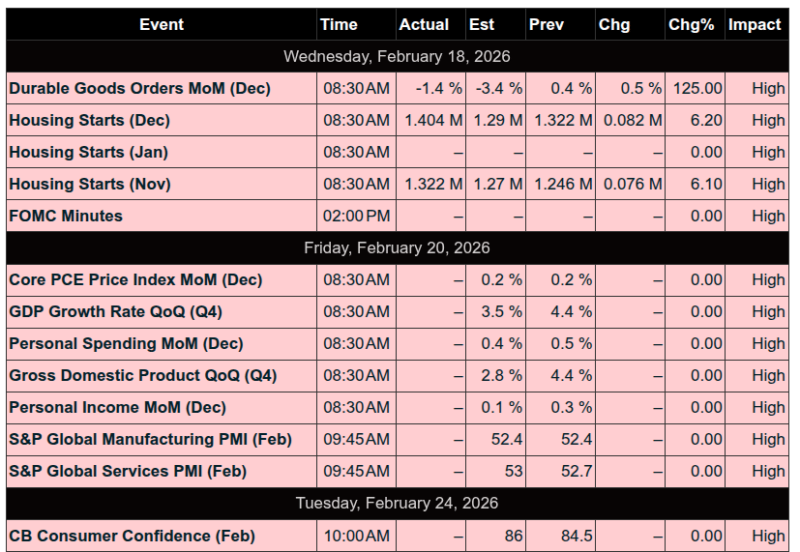Select the Tuesday, February 24, 2026 date row

(x=397, y=503)
